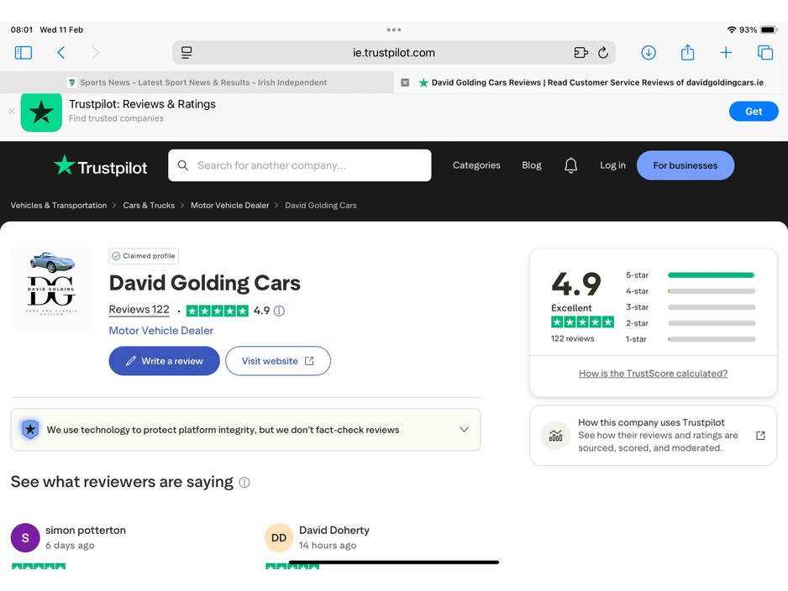This screenshot has width=788, height=591.
Task: Show all tabs overview icon
Action: pos(765,53)
